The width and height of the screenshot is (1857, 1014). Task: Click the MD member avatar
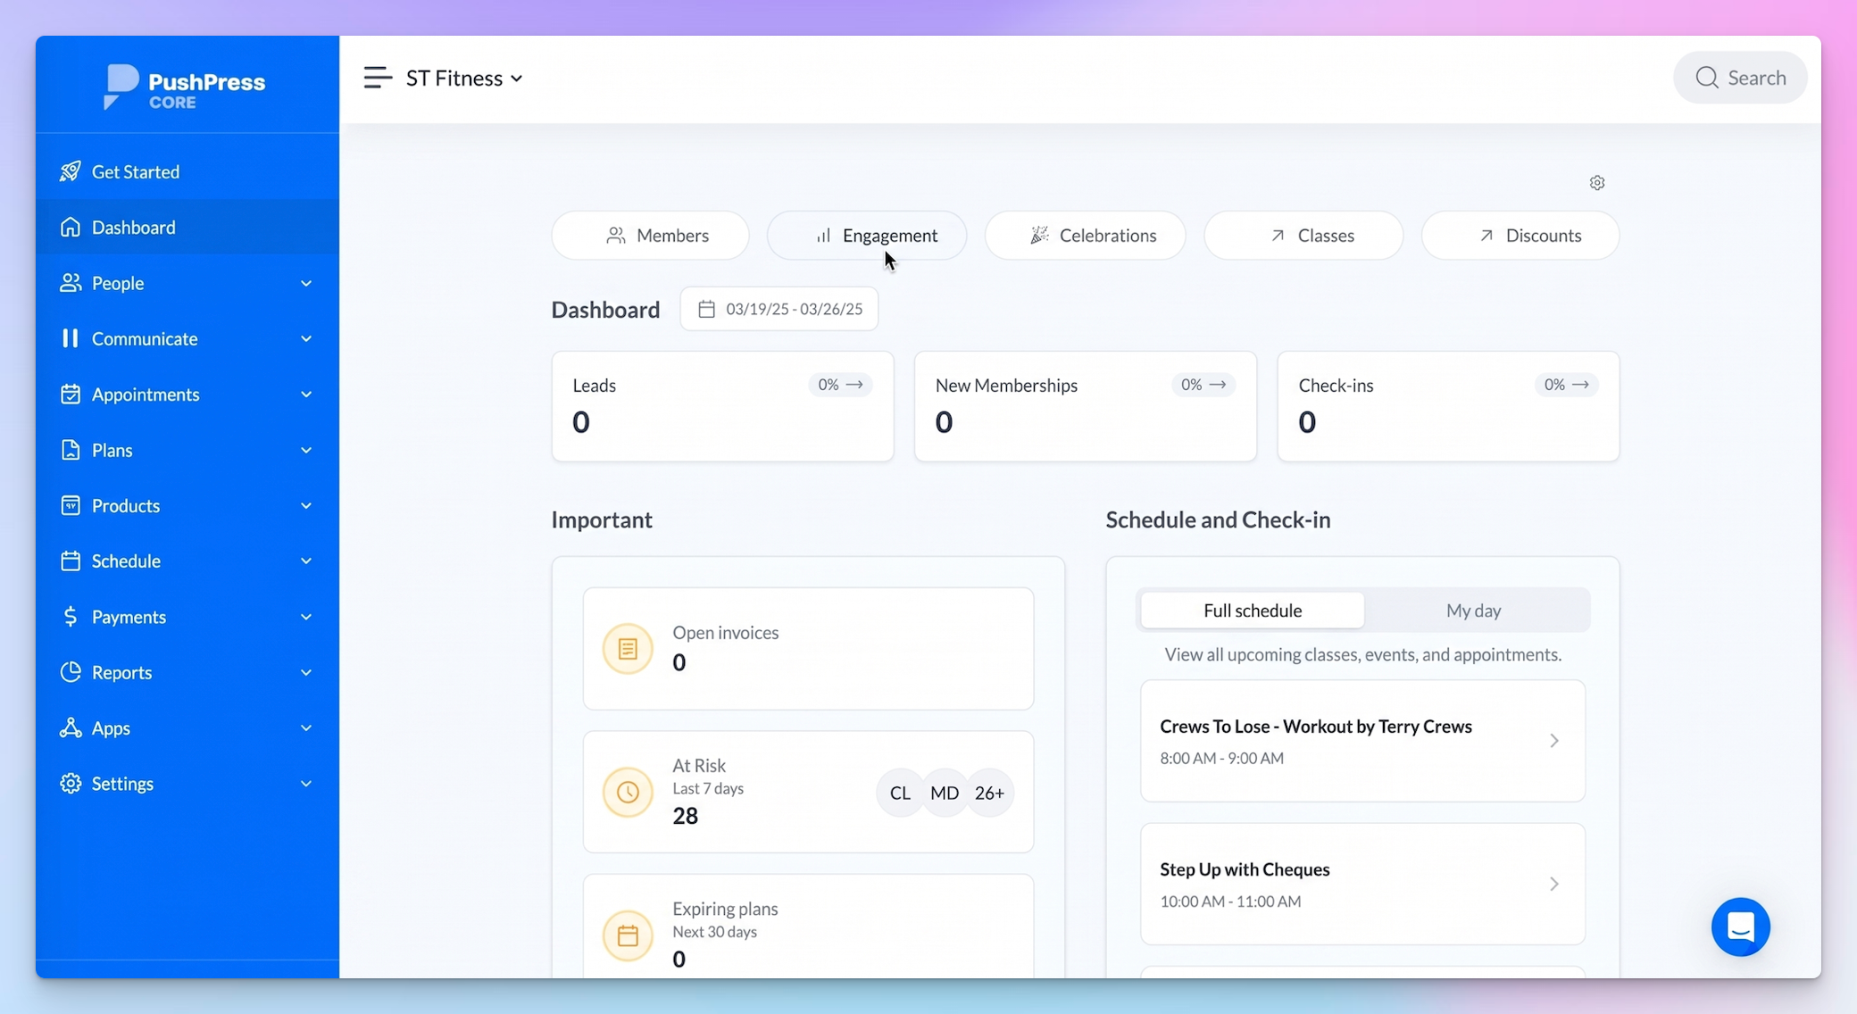(945, 793)
